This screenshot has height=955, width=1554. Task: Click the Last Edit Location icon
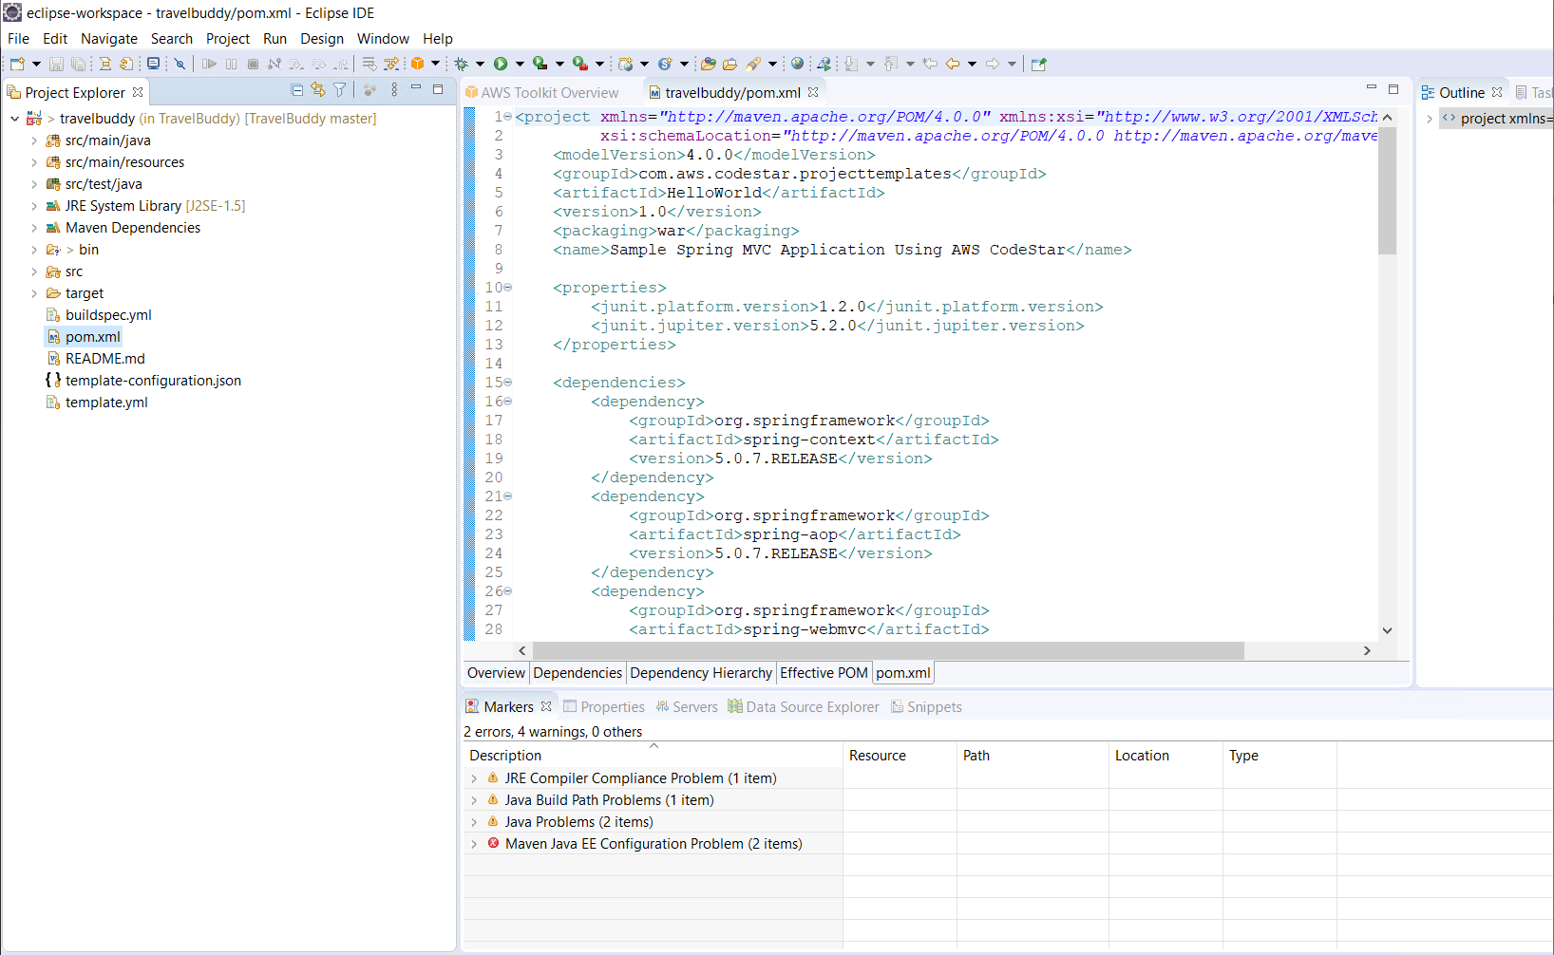[930, 64]
